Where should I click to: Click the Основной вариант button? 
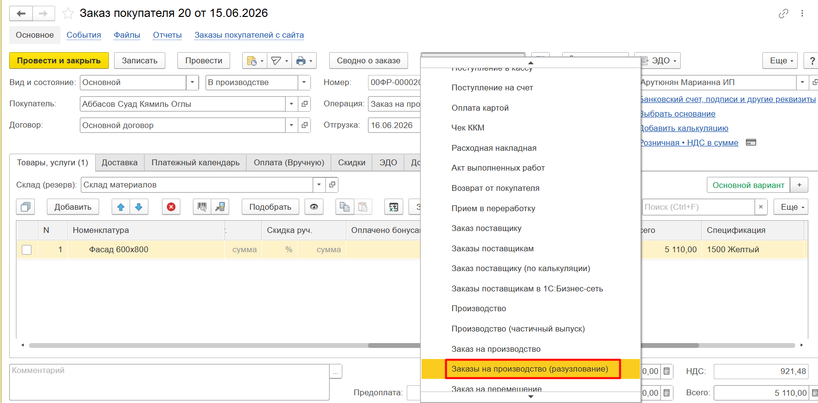coord(748,185)
